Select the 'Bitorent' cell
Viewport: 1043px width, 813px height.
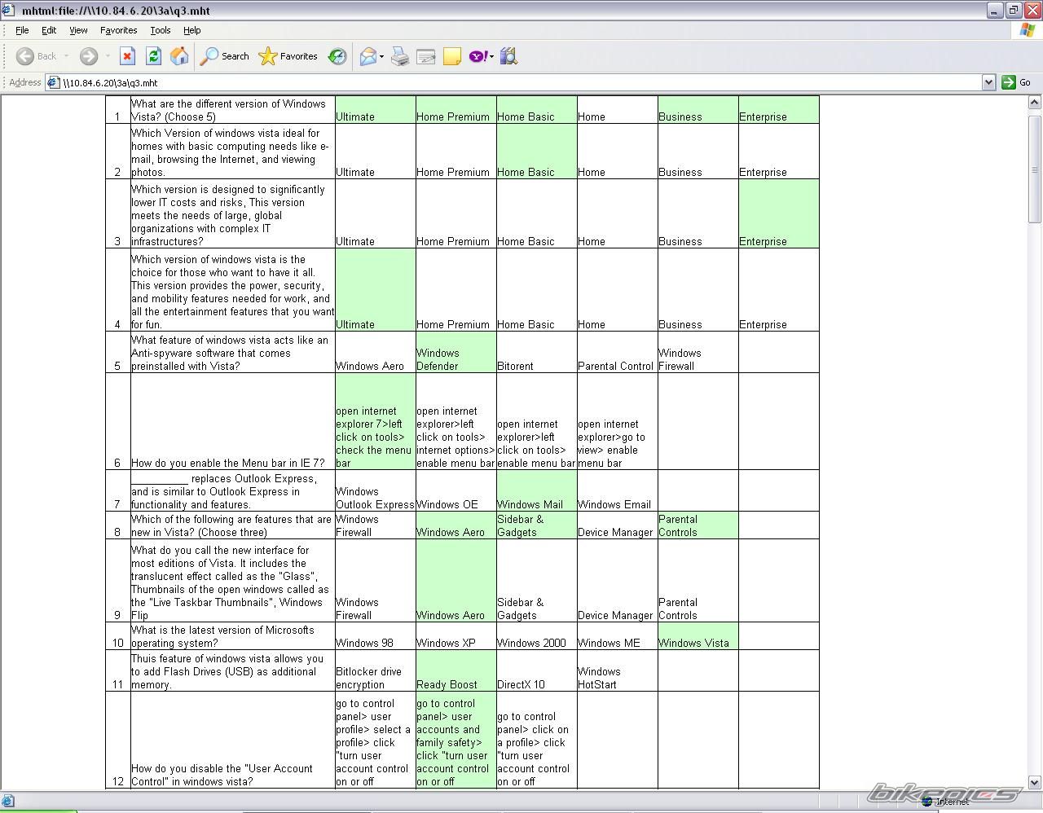[x=537, y=352]
